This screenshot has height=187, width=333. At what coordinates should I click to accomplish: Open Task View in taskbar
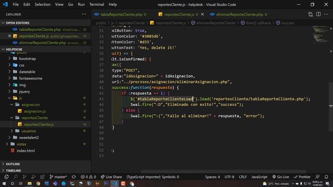click(x=21, y=183)
